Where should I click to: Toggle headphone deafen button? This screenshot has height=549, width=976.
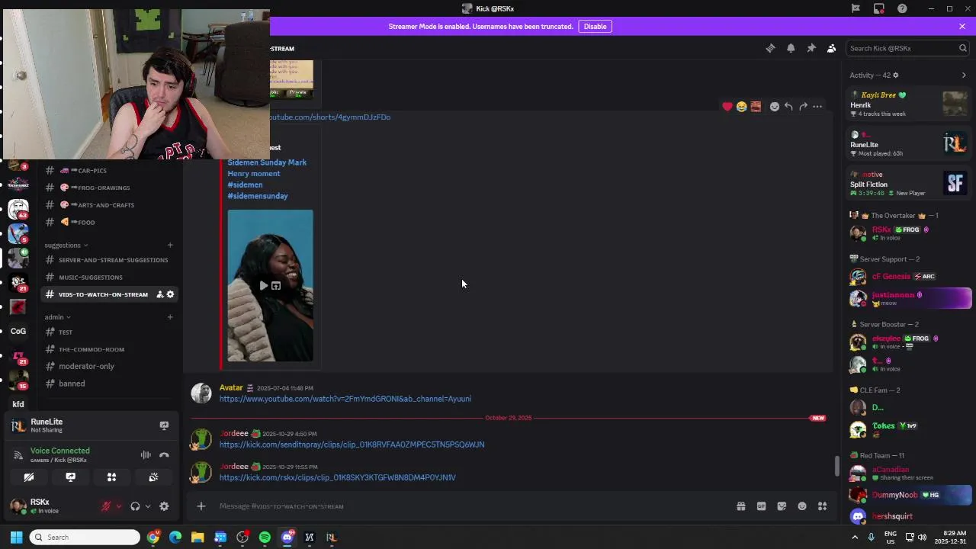click(135, 506)
